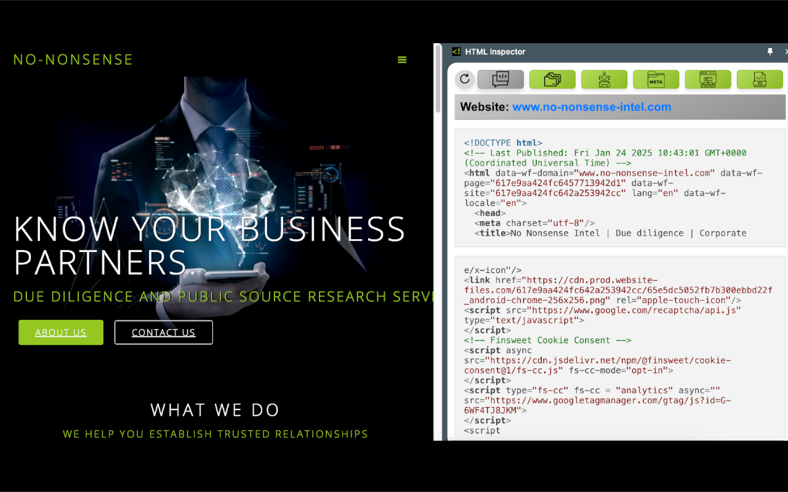Click the 'HTML Inspector' panel title
The width and height of the screenshot is (788, 492).
point(496,52)
